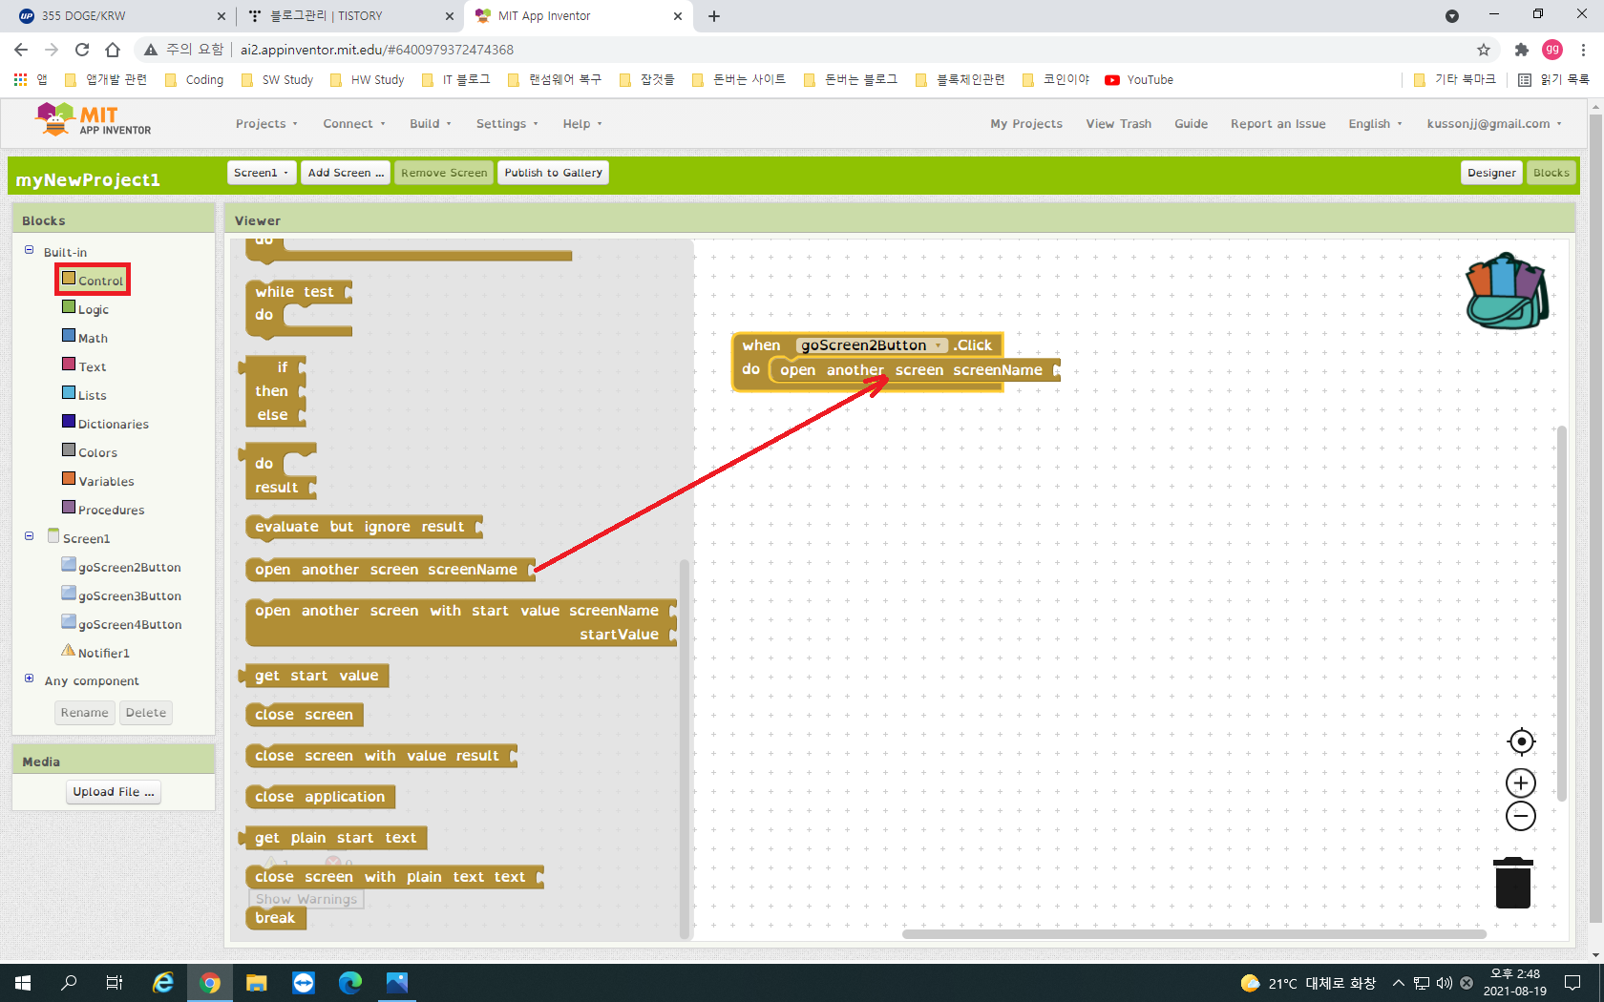1604x1002 pixels.
Task: Expand the Any component tree
Action: tap(29, 678)
